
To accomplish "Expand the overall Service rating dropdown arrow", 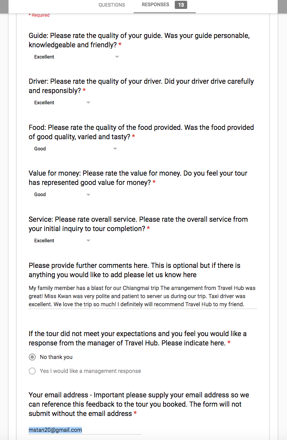I will click(88, 240).
